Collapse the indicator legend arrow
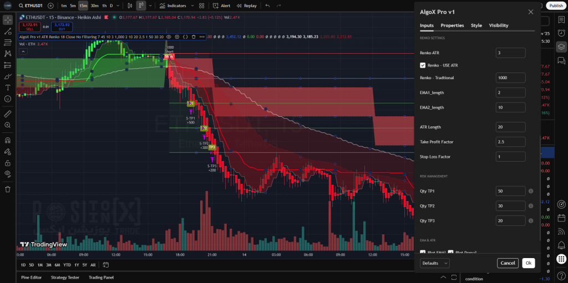Viewport: 568px width, 283px height. [x=23, y=52]
